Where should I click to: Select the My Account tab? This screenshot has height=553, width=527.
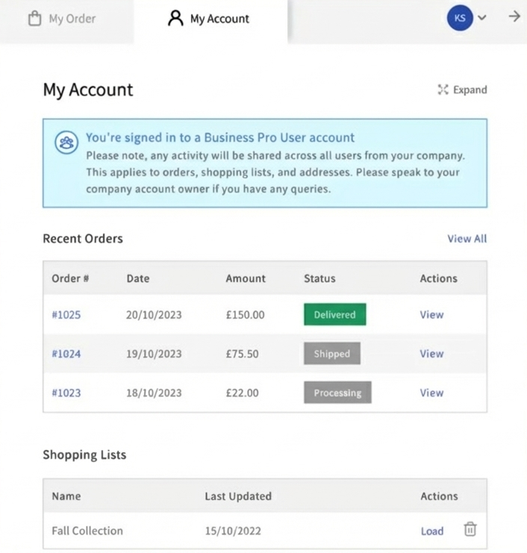click(219, 19)
